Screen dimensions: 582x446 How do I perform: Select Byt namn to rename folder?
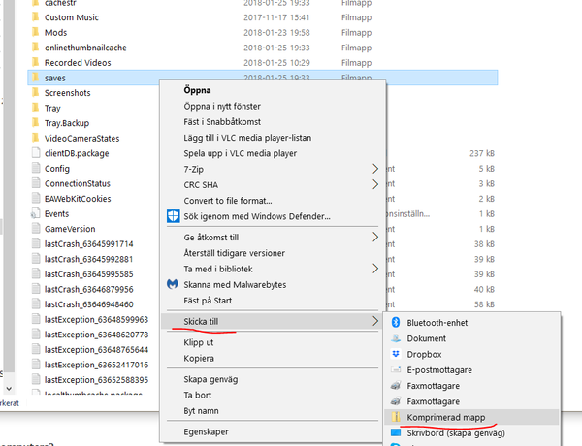[201, 411]
